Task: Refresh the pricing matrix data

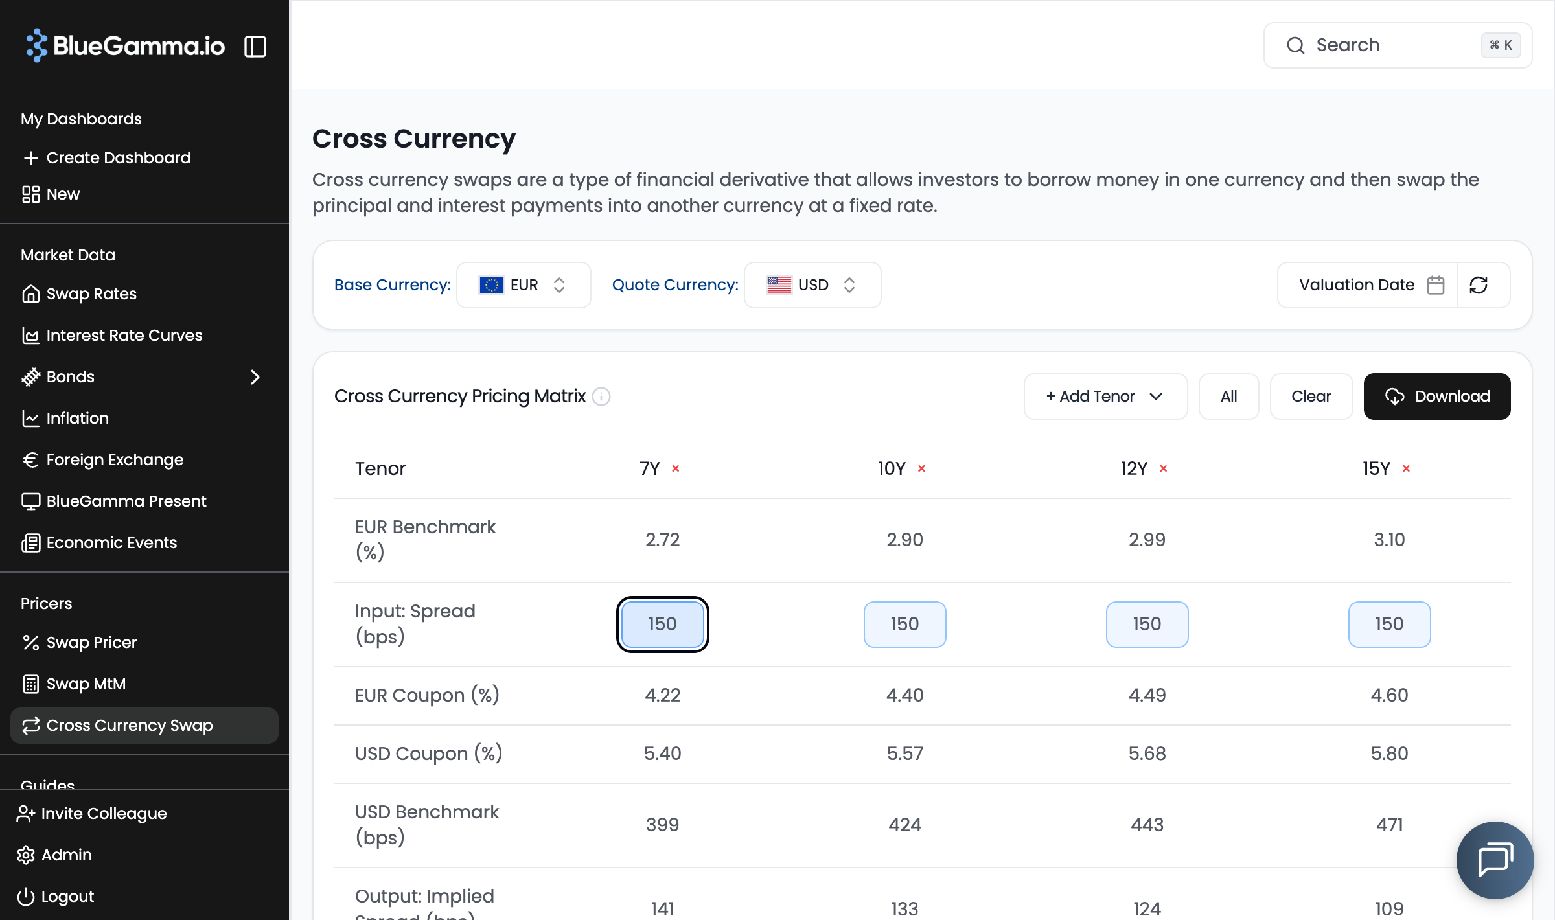Action: [x=1479, y=285]
